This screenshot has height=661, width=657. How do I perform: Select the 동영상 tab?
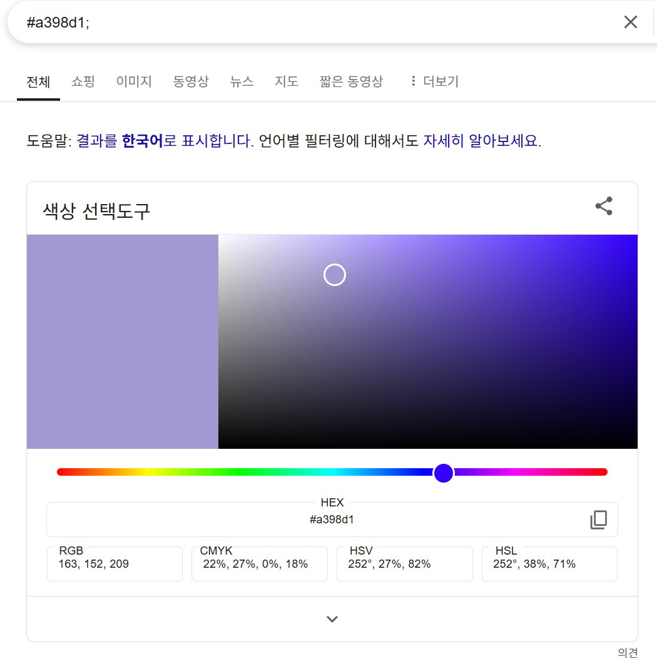pyautogui.click(x=191, y=81)
